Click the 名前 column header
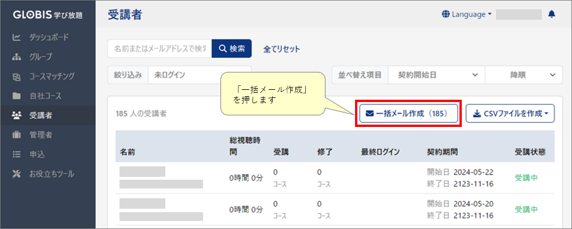Screen dimensions: 572x229 click(128, 152)
